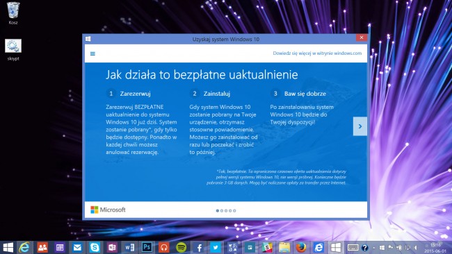Viewport: 452px width, 254px height.
Task: Open the purple Calendar app on taskbar
Action: click(x=60, y=247)
